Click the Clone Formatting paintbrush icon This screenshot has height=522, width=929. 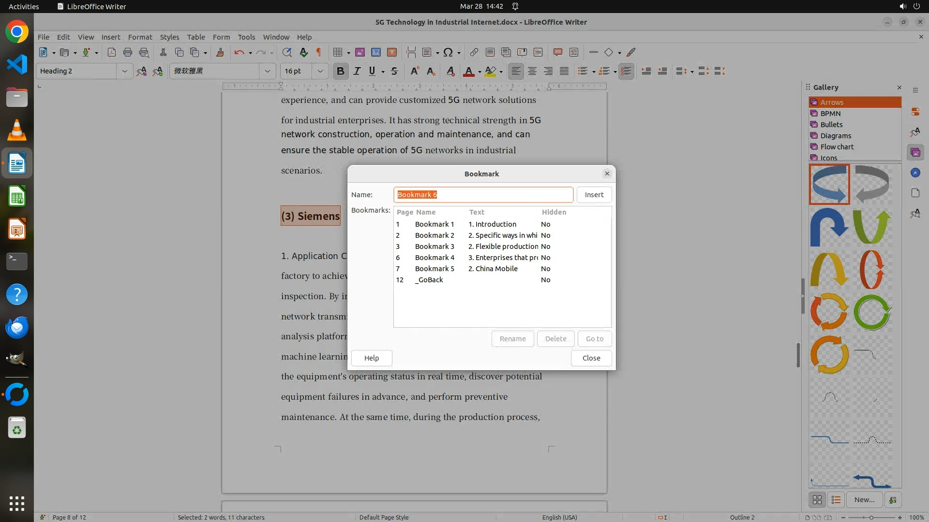pos(220,52)
